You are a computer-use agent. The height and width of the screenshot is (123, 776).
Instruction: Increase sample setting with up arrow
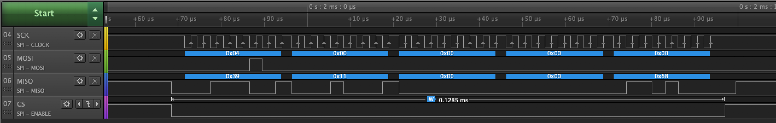pos(95,10)
